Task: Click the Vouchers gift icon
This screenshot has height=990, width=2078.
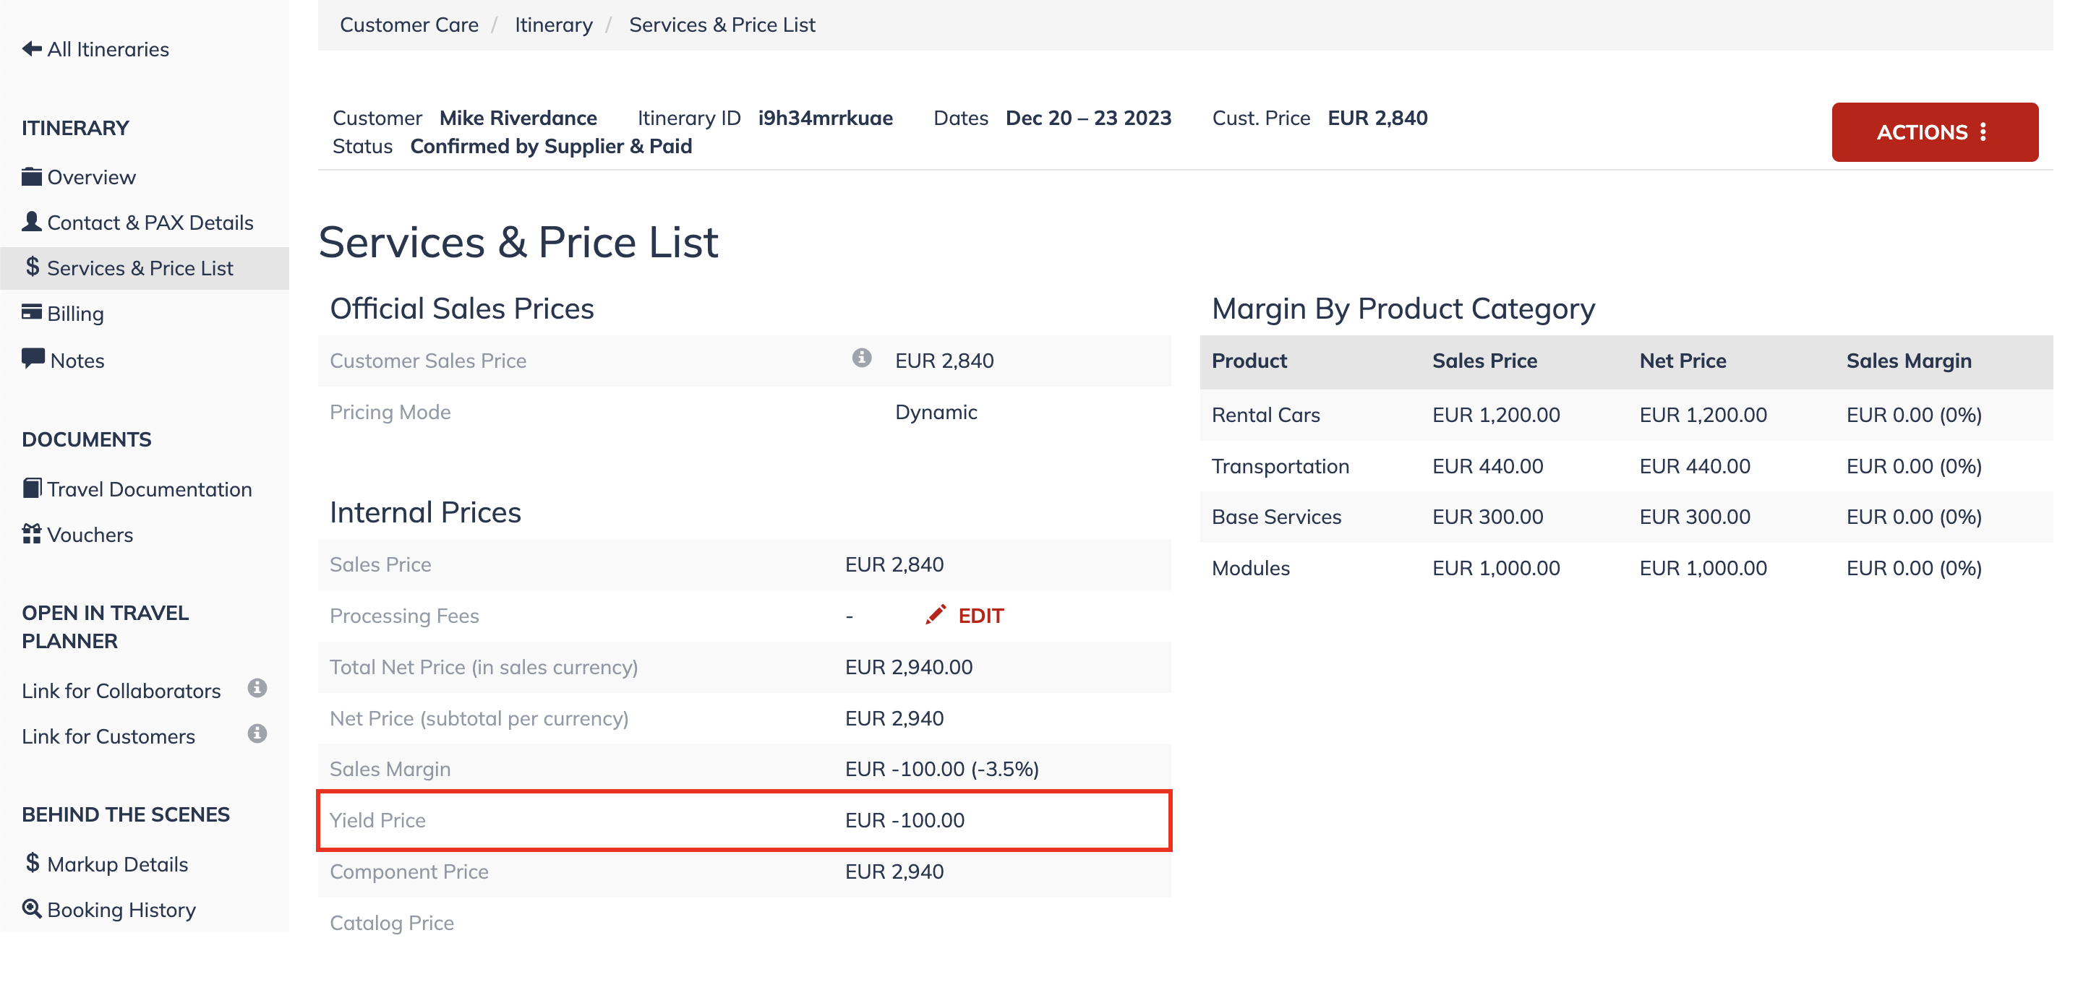Action: (32, 534)
